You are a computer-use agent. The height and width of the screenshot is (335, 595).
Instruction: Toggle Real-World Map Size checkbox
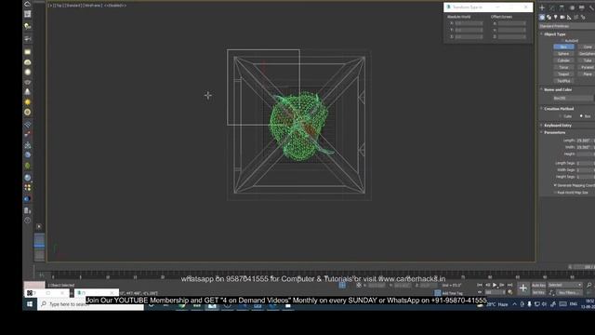pos(555,193)
